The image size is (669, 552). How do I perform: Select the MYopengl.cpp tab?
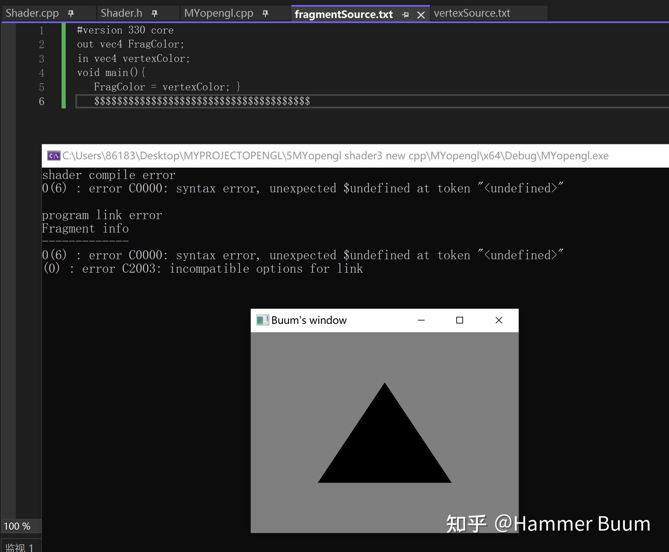pos(218,13)
